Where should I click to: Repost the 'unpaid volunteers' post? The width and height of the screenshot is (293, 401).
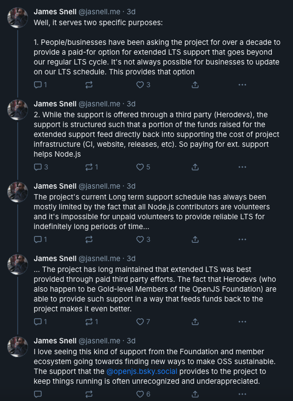tap(89, 239)
